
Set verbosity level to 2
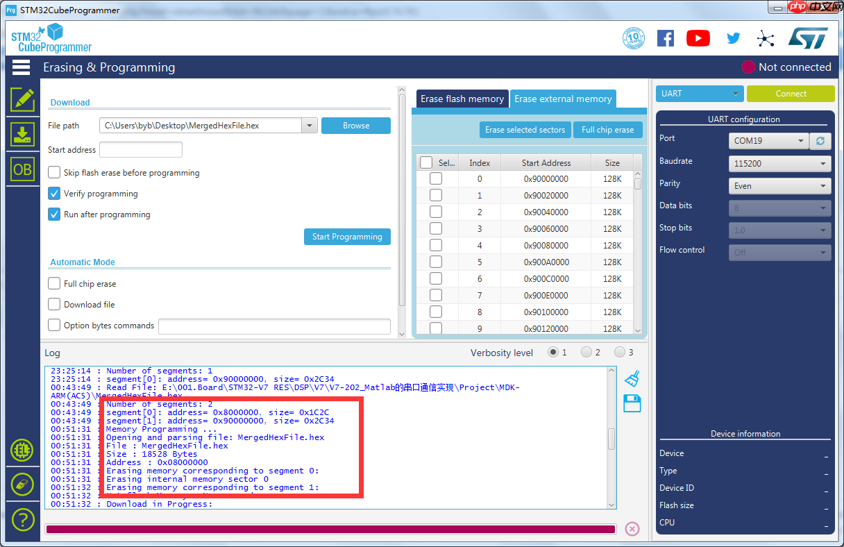(x=586, y=353)
